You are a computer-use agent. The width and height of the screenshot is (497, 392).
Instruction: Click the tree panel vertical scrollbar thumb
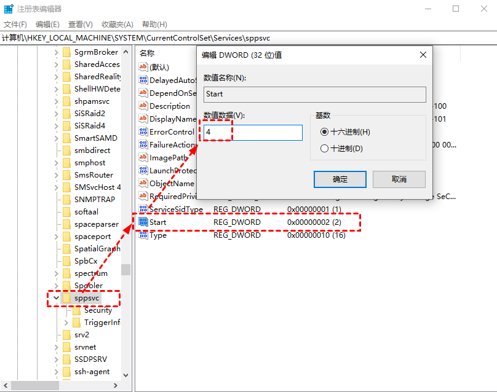[x=125, y=270]
